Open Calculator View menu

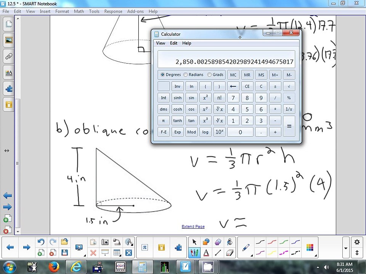click(x=161, y=43)
